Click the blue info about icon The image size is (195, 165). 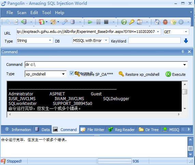click(x=181, y=22)
